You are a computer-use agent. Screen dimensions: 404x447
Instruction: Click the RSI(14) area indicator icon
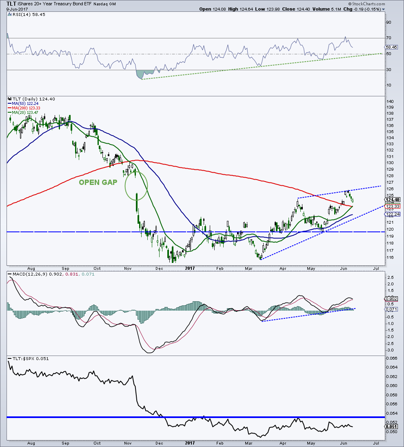(x=10, y=15)
